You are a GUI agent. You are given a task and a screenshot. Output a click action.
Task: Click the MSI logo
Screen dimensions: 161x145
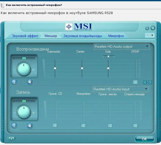[79, 26]
